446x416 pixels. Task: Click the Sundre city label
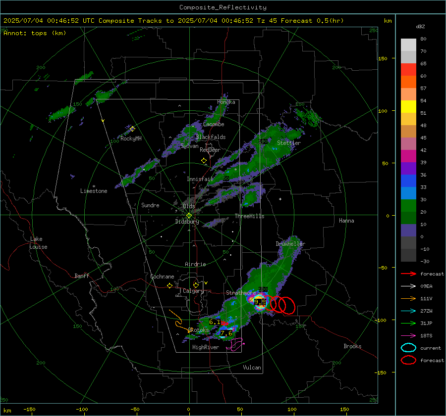coord(150,205)
